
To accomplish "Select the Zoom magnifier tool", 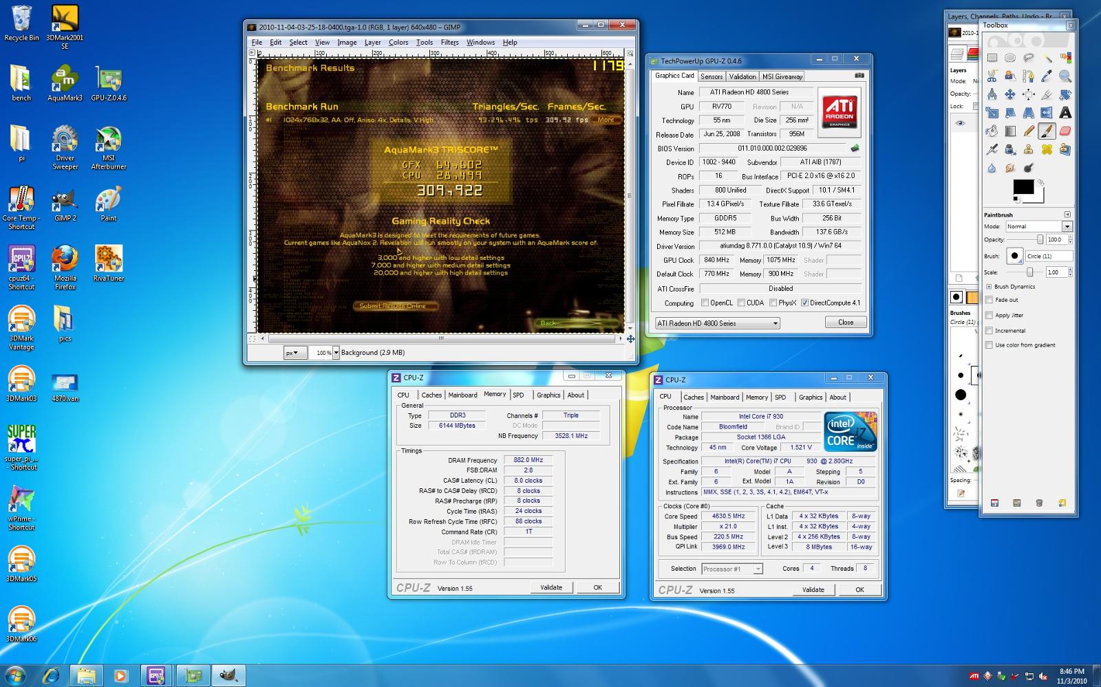I will pyautogui.click(x=1065, y=76).
